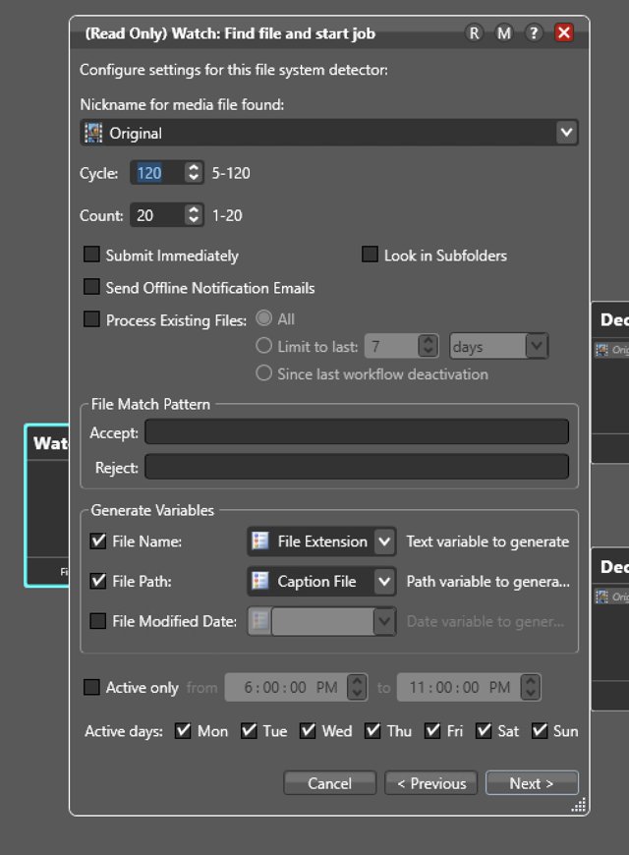This screenshot has width=629, height=855.
Task: Open the File Extension variable dropdown arrow
Action: point(384,541)
